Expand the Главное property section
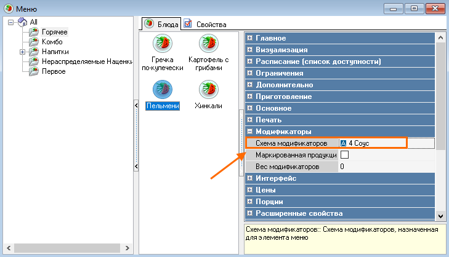The height and width of the screenshot is (257, 449). [249, 38]
